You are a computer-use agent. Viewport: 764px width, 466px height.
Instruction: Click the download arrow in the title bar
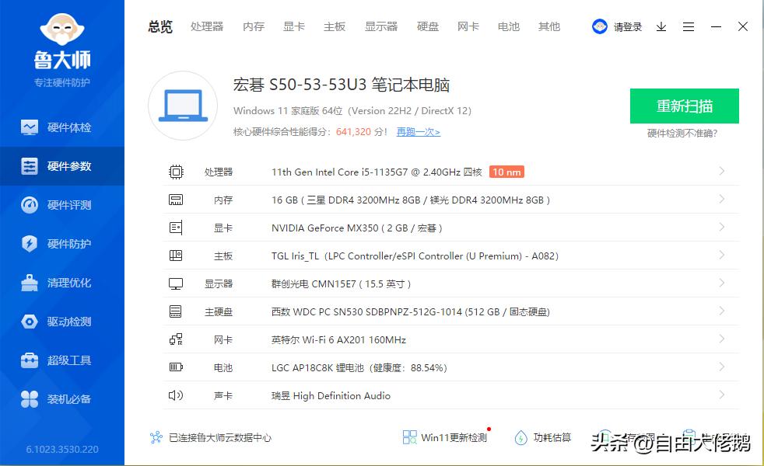coord(662,26)
